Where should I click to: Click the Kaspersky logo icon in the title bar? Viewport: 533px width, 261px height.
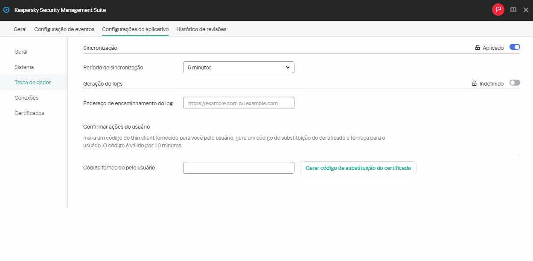6,9
